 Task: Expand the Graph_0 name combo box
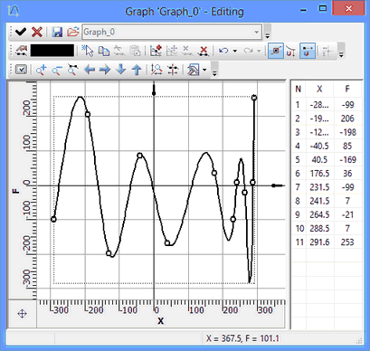pos(257,32)
